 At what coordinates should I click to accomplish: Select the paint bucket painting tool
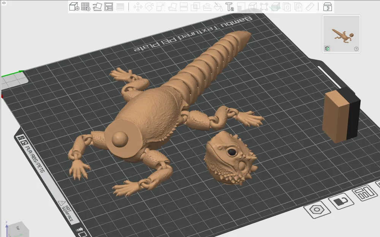[x=218, y=7]
